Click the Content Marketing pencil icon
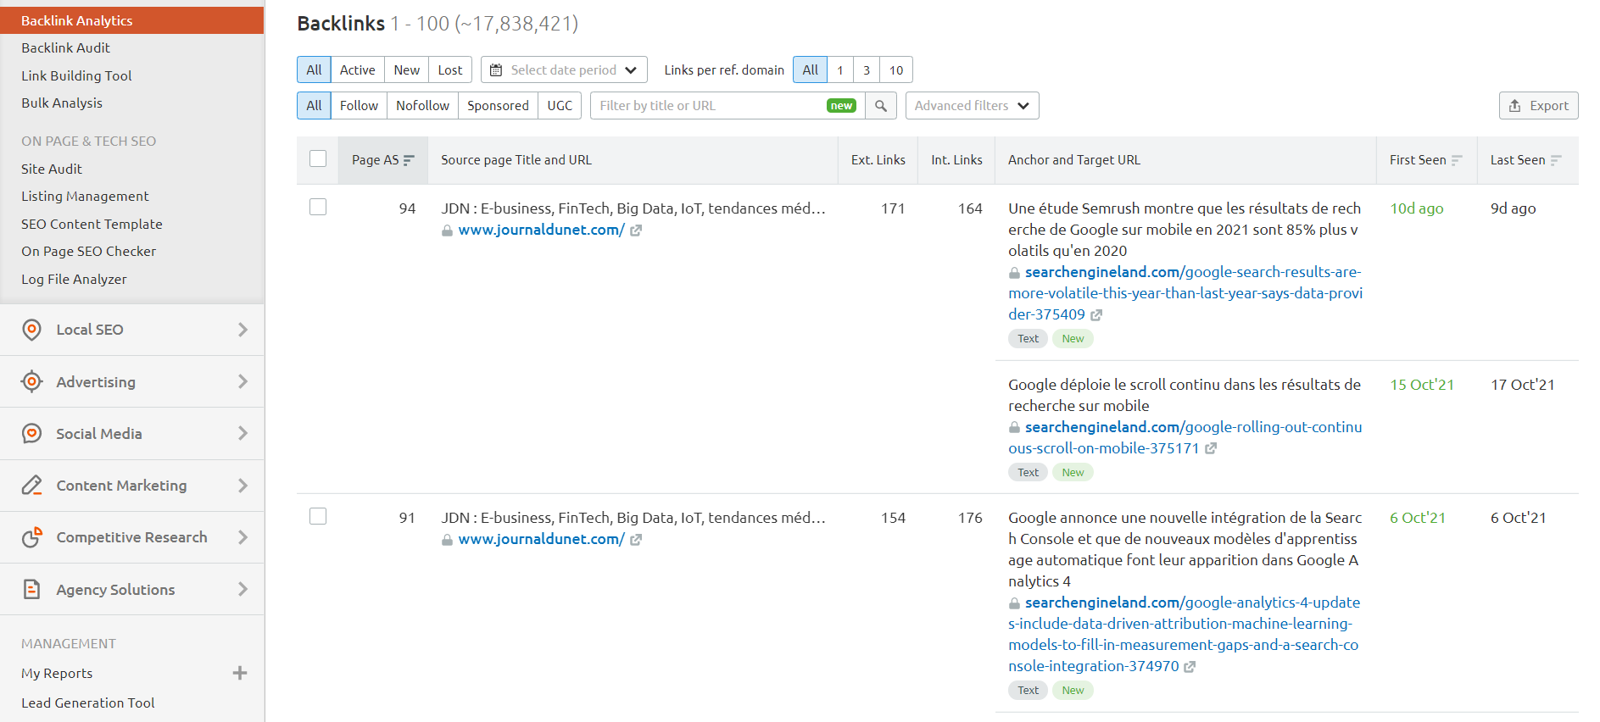This screenshot has width=1600, height=722. coord(31,486)
